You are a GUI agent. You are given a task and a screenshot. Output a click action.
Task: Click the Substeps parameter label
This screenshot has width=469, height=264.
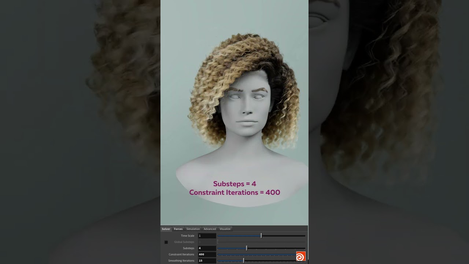click(189, 248)
